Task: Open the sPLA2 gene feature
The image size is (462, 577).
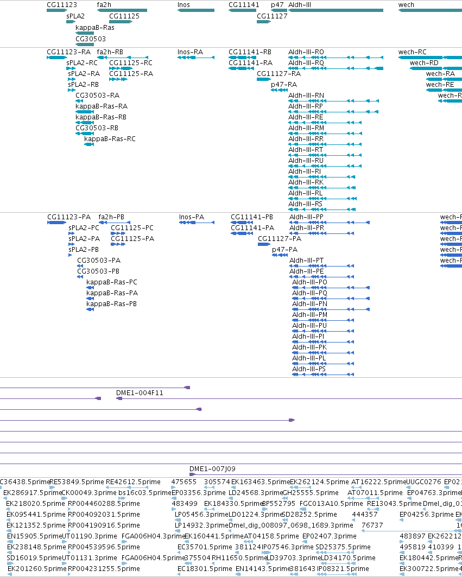Action: click(71, 22)
